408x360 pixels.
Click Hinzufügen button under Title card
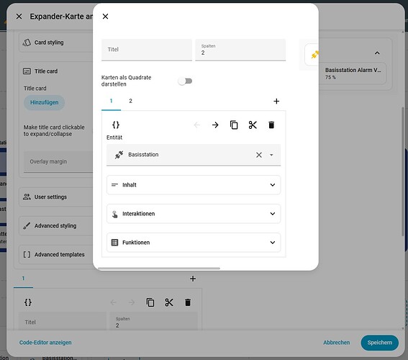(44, 102)
